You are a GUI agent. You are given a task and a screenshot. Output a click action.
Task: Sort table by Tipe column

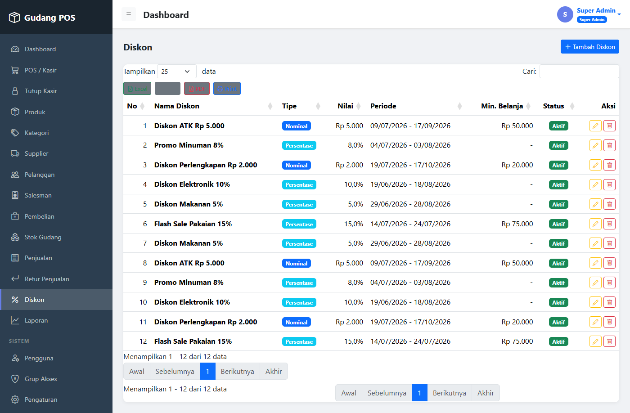[301, 106]
